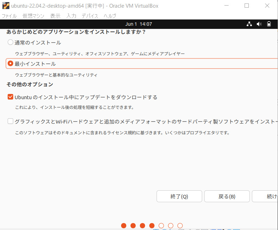Click the battery indicator icon
The height and width of the screenshot is (230, 278).
(269, 24)
